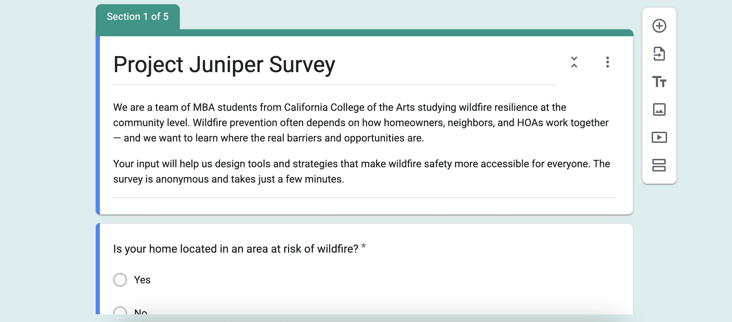Select the Yes radio option
Screen dimensions: 732x322
point(120,280)
